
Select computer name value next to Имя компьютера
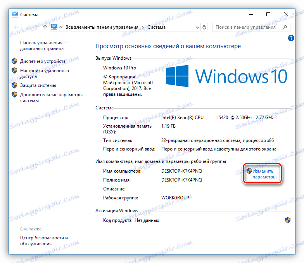click(181, 171)
